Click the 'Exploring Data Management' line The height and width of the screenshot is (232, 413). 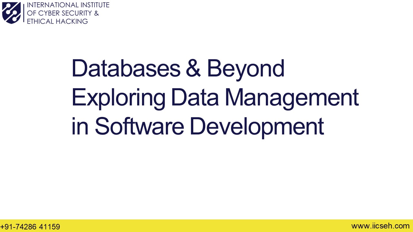[x=215, y=98]
